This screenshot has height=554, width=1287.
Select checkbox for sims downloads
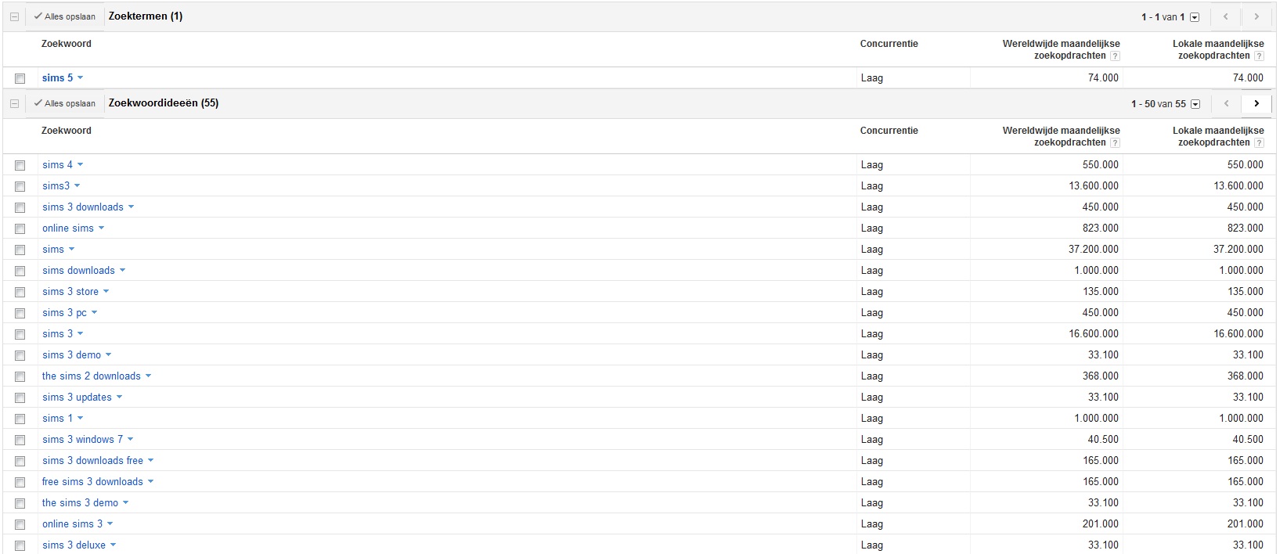tap(20, 271)
